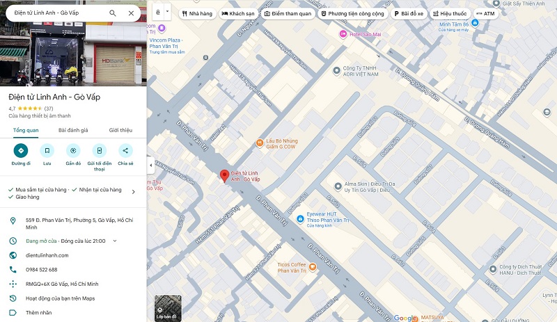Switch to the Bài đánh giá tab

click(x=73, y=130)
